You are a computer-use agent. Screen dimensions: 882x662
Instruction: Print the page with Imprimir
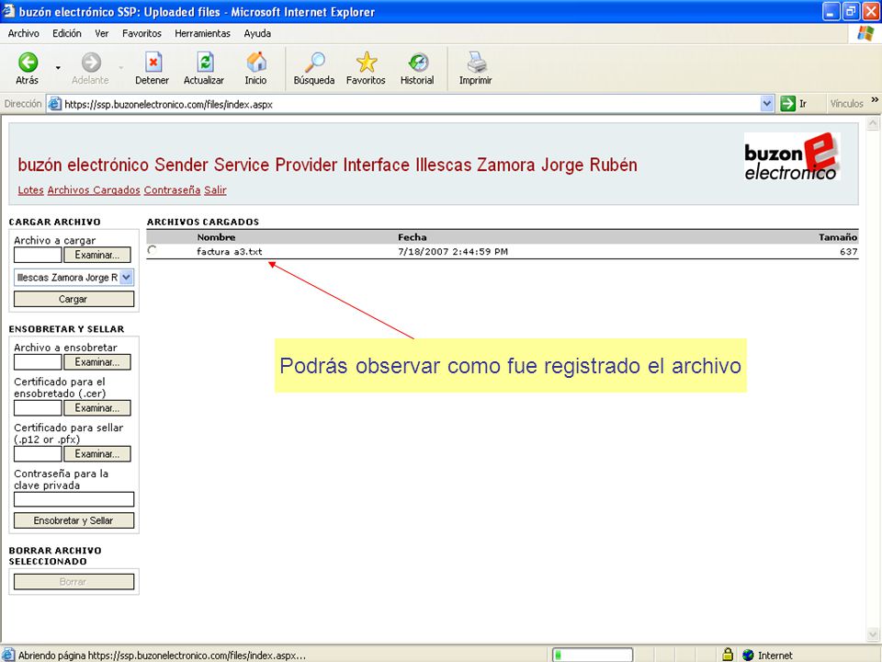click(475, 69)
